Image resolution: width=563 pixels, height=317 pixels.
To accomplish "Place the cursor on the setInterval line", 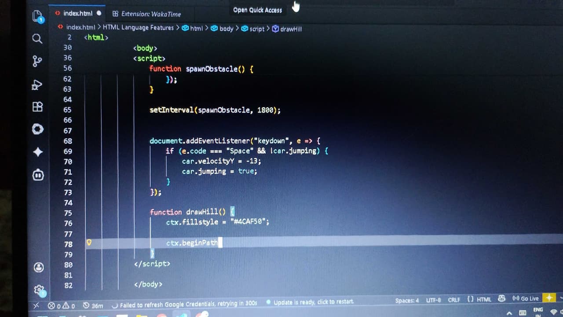I will click(x=215, y=110).
